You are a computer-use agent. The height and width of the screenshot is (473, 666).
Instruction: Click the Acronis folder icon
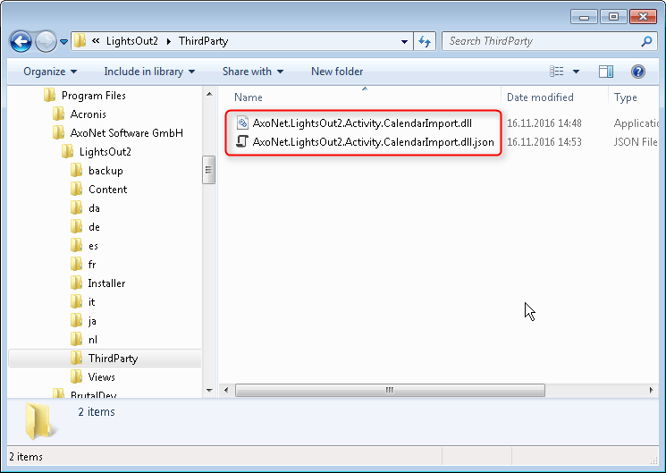coord(58,114)
